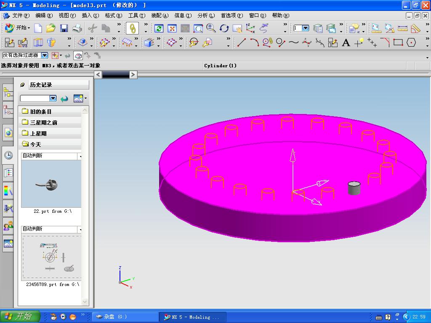Click the Rectangle curve tool
Image resolution: width=431 pixels, height=323 pixels.
point(398,42)
